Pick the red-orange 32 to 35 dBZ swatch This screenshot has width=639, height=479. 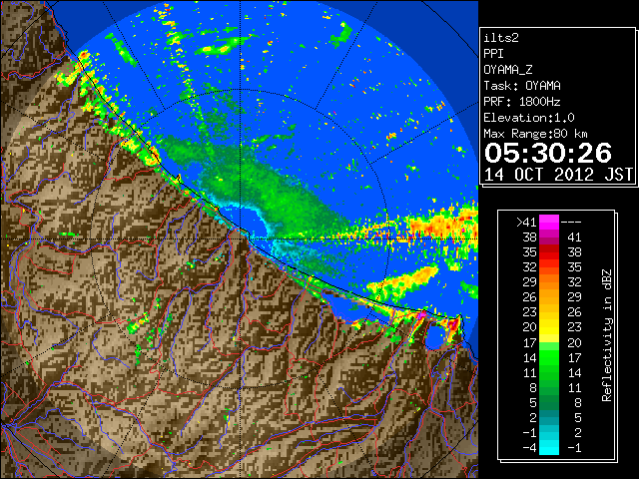click(549, 267)
